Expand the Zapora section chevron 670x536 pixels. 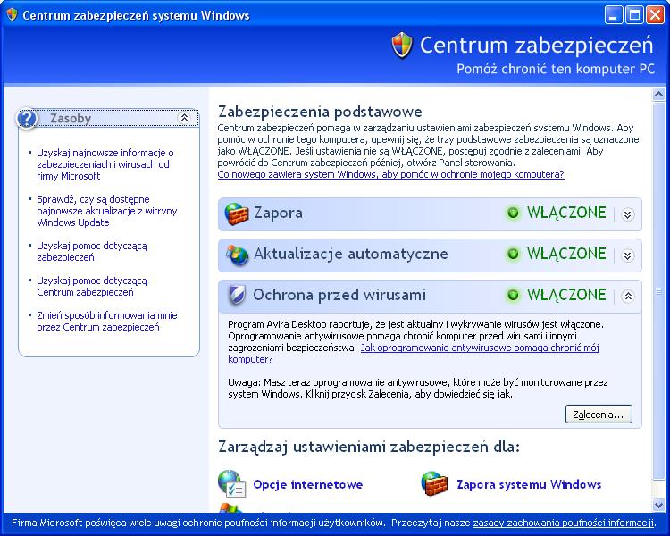627,214
